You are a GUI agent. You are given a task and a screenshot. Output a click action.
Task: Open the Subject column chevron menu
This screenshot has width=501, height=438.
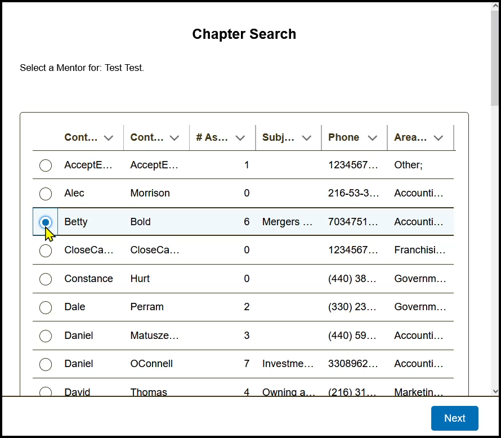coord(306,138)
